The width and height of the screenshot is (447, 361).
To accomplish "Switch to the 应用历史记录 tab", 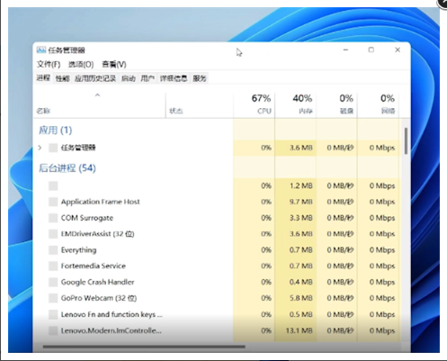I will [95, 78].
